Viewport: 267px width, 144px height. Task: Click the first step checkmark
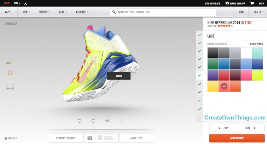(x=199, y=35)
